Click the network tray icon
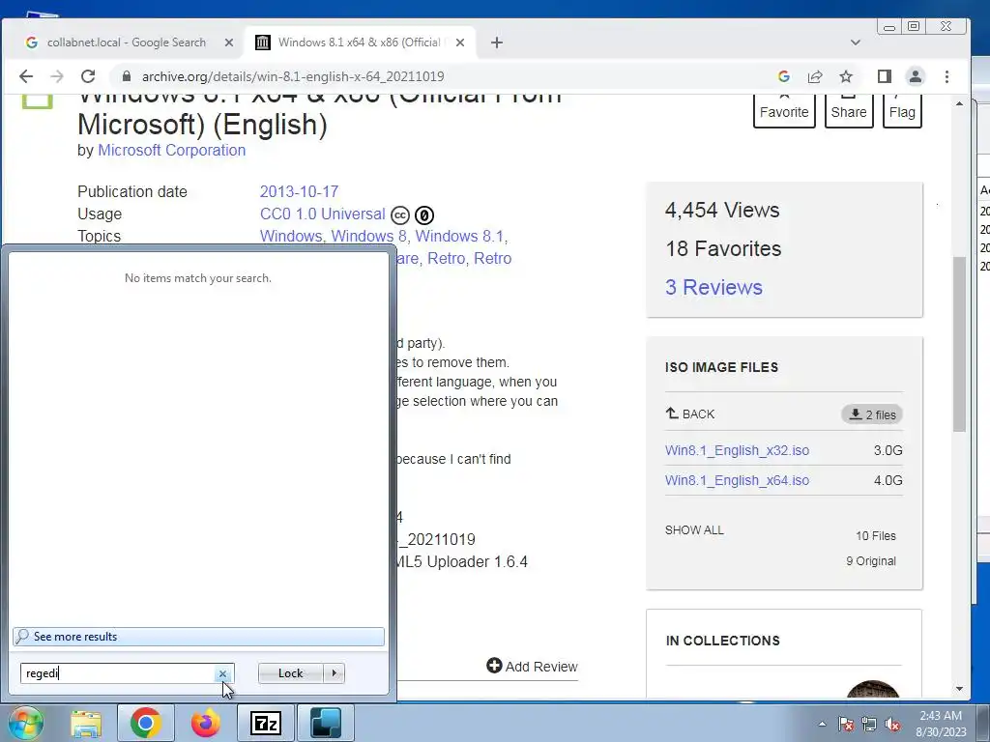 (x=869, y=725)
